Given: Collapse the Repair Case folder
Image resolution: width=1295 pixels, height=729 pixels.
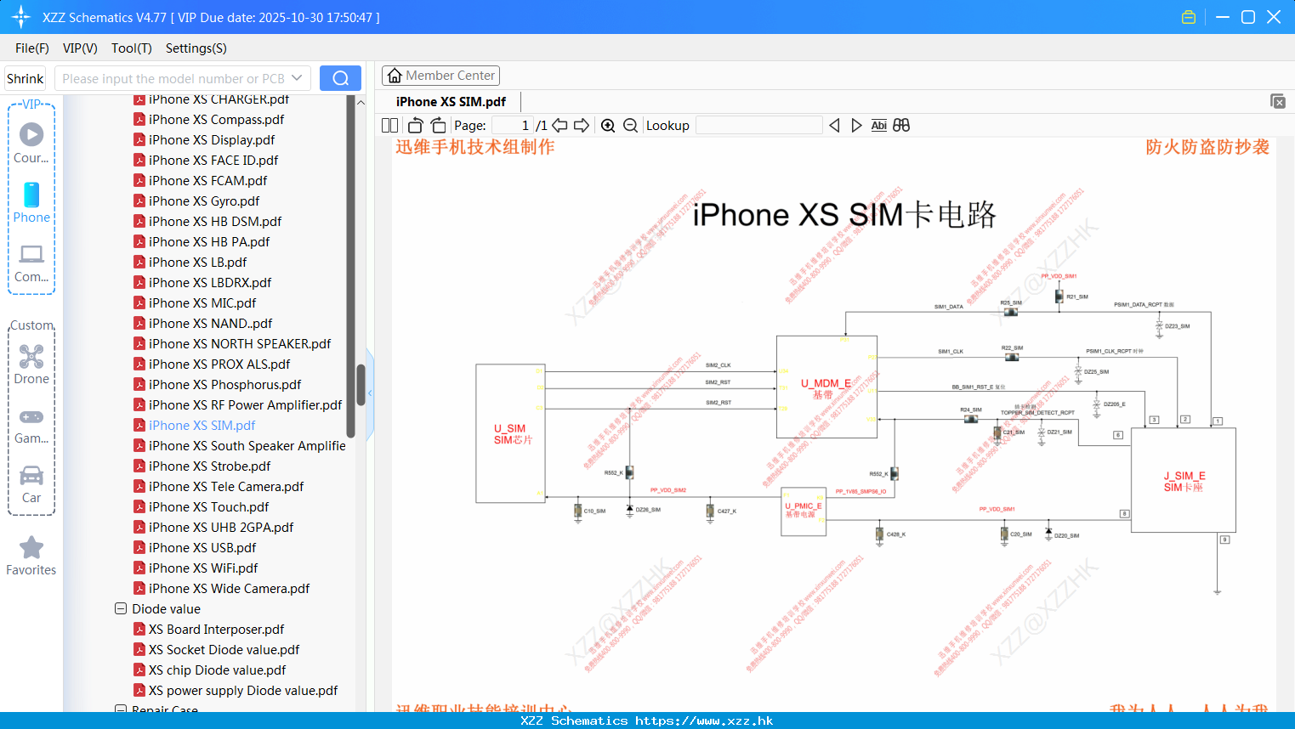Looking at the screenshot, I should tap(121, 709).
